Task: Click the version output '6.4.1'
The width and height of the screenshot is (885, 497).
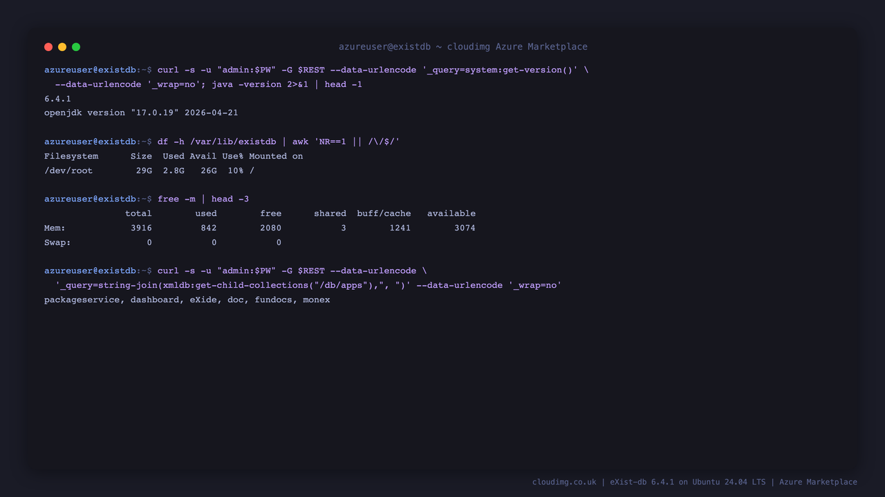Action: coord(57,99)
